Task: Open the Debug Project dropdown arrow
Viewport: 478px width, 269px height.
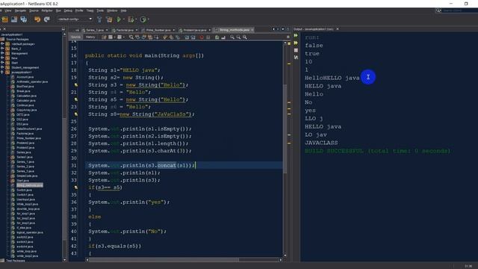Action: 136,19
